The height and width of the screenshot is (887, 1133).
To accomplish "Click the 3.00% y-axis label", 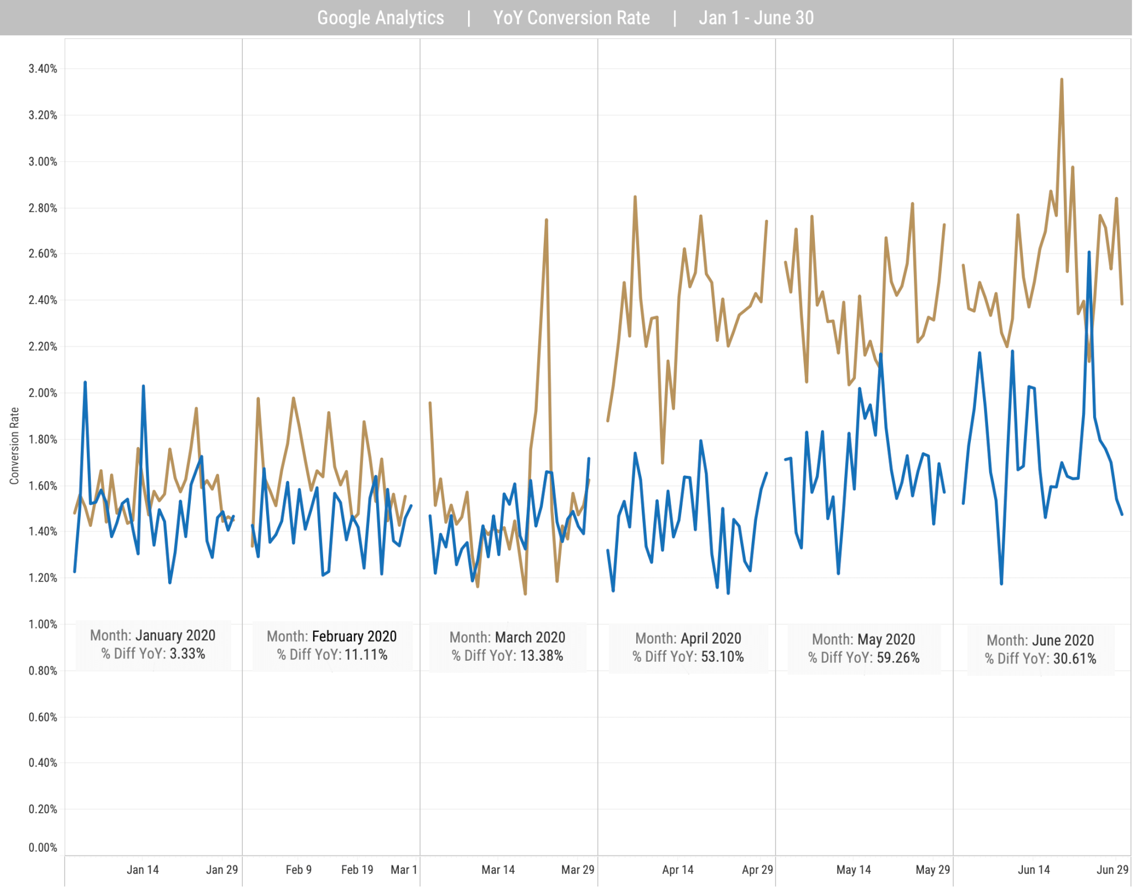I will click(x=43, y=162).
